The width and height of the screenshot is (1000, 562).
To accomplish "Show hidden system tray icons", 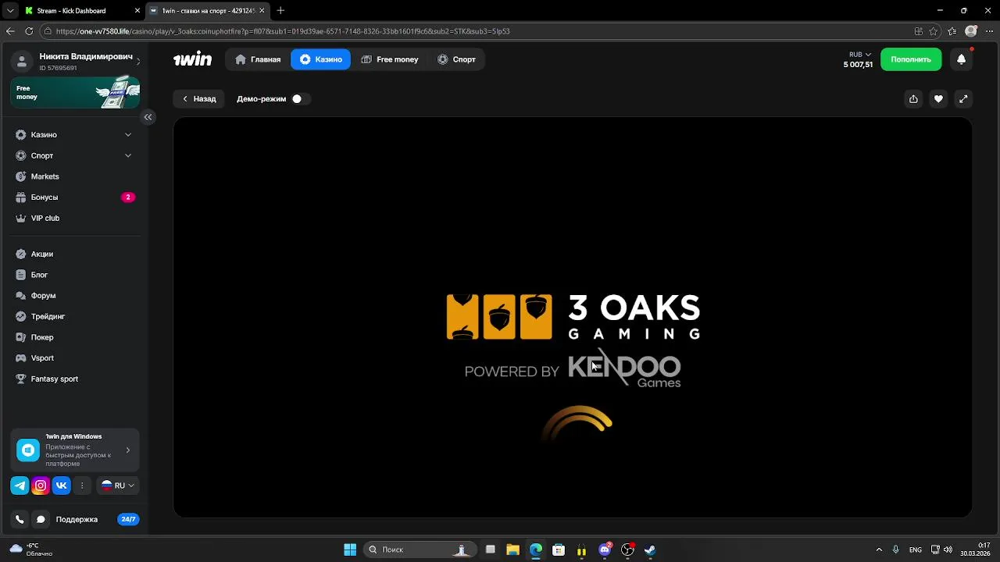I will (x=879, y=550).
